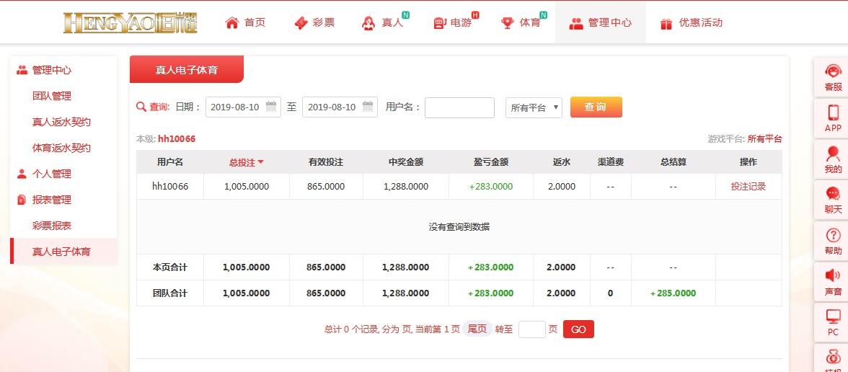Click the 真人电子体育 red tab

187,69
